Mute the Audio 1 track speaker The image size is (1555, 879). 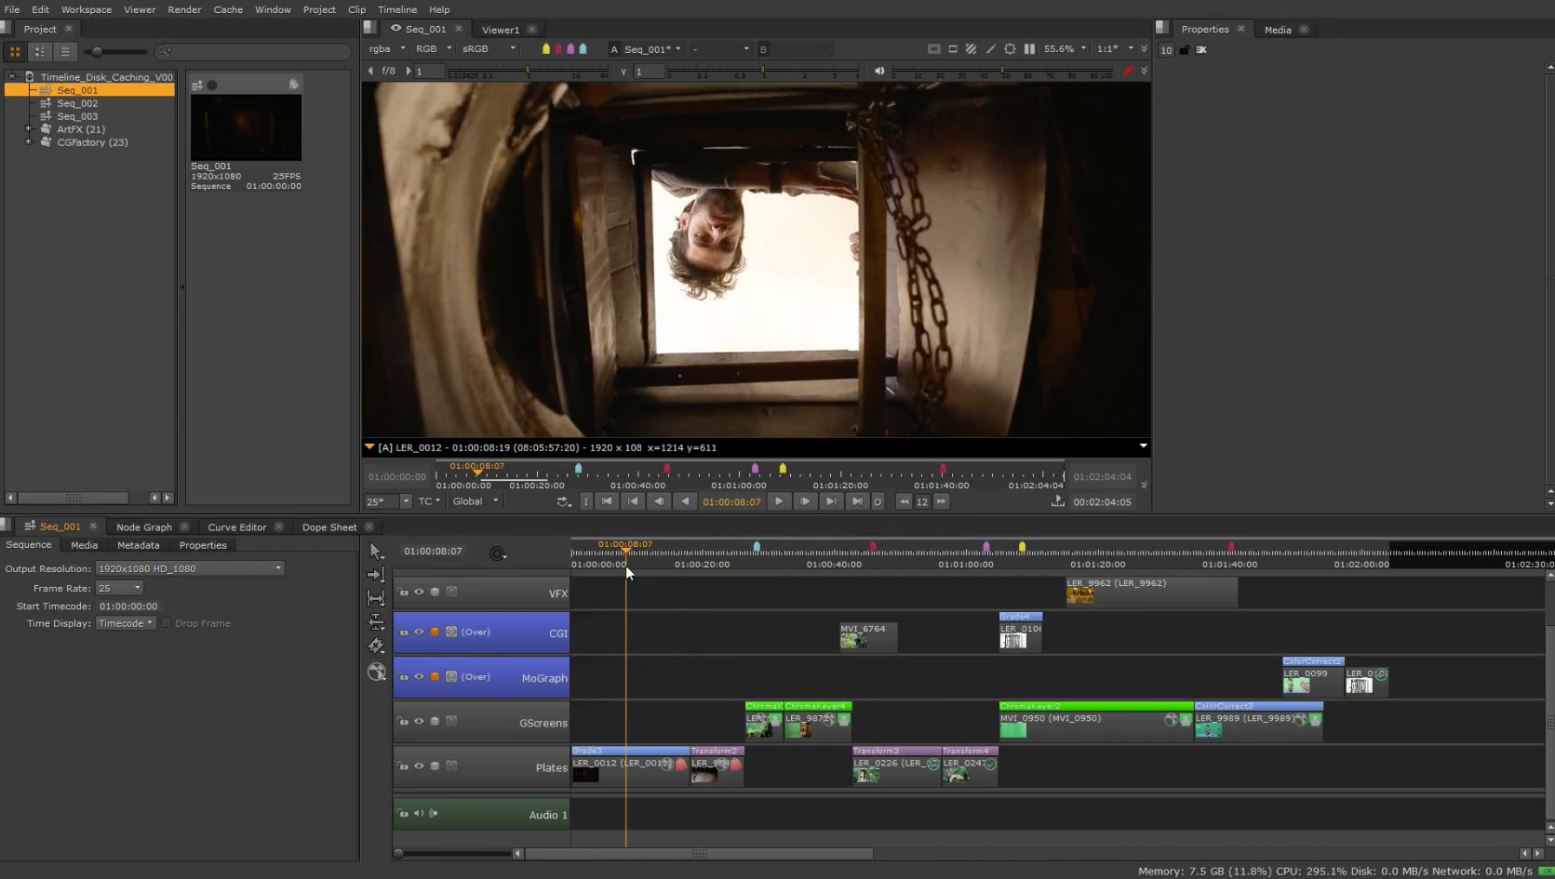coord(419,813)
